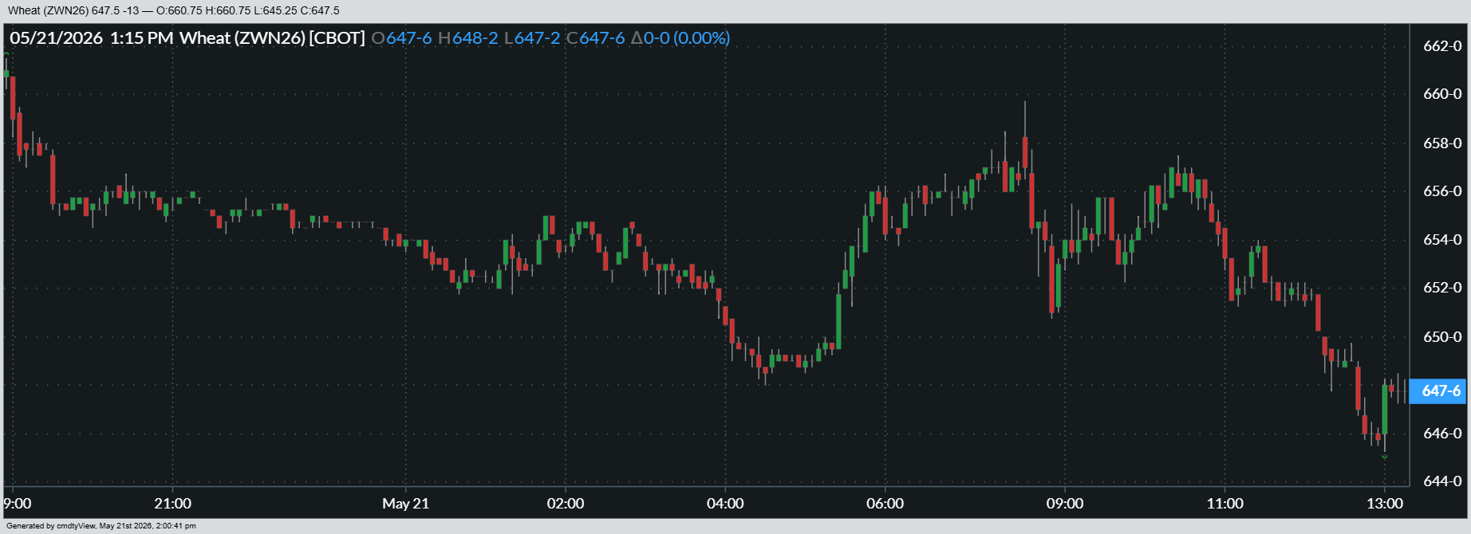Click the 13:00 time axis label

pos(1385,504)
